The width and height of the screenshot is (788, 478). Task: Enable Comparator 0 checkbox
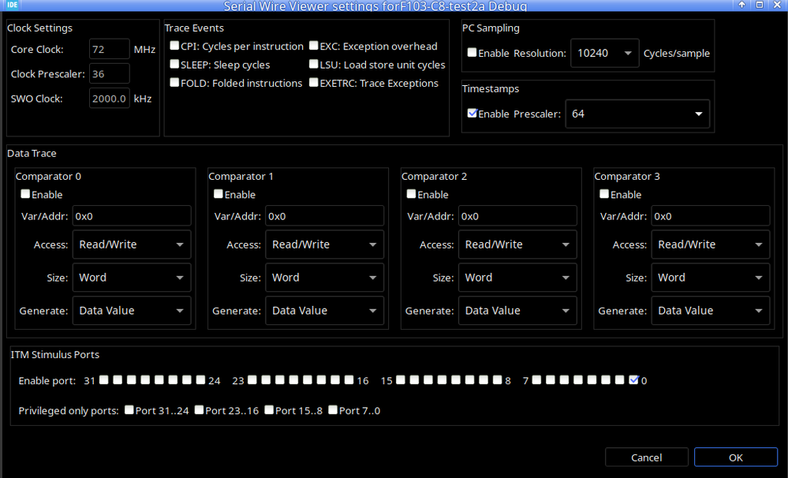(x=25, y=194)
